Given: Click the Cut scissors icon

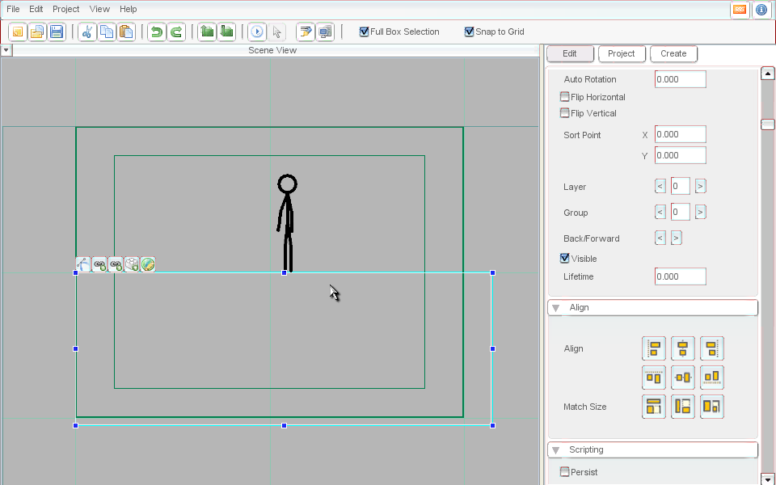Looking at the screenshot, I should coord(87,32).
